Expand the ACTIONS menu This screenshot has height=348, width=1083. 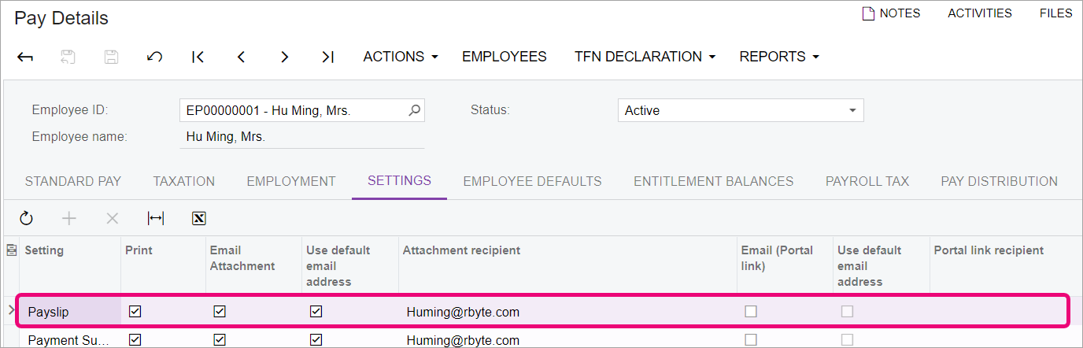tap(401, 57)
